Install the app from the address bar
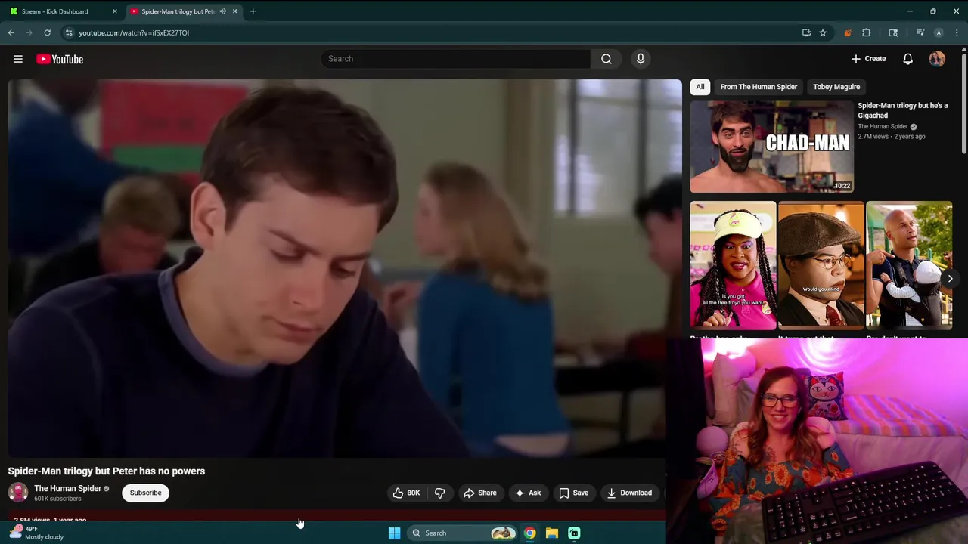 (x=806, y=32)
